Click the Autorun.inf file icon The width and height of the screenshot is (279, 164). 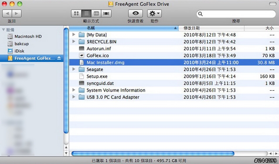click(82, 48)
